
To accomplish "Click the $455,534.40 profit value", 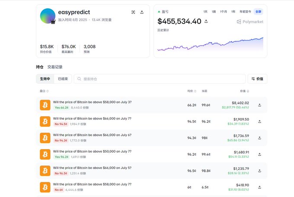I will click(179, 21).
